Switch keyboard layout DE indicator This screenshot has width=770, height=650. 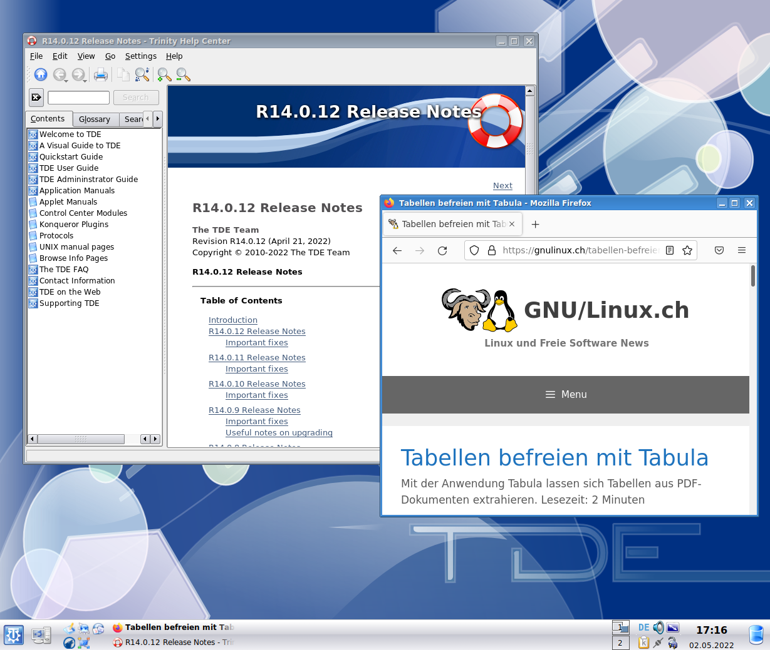[x=643, y=627]
